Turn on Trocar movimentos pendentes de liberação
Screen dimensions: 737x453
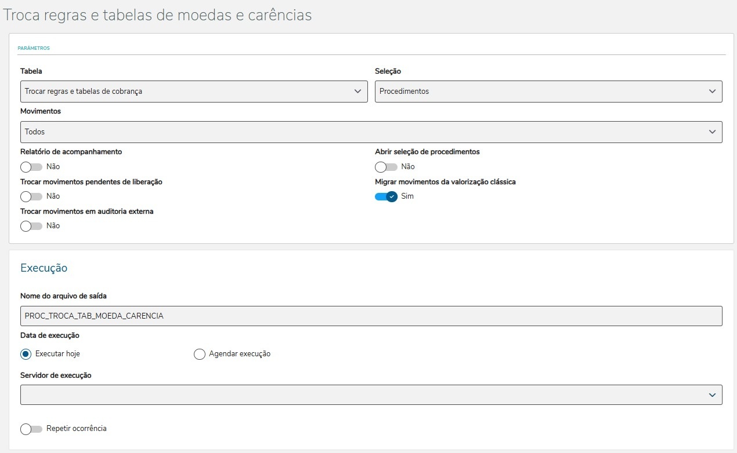[31, 196]
